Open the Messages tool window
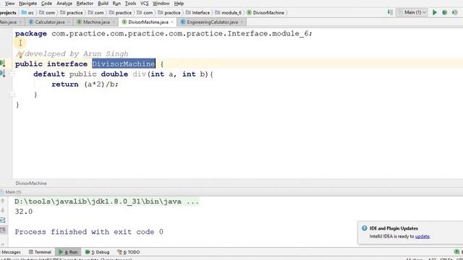463x260 pixels. click(11, 252)
